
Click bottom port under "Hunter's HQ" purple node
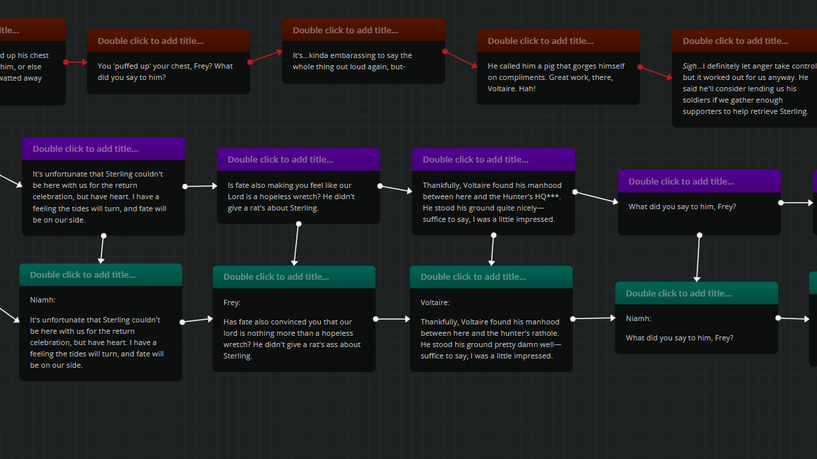(x=493, y=235)
